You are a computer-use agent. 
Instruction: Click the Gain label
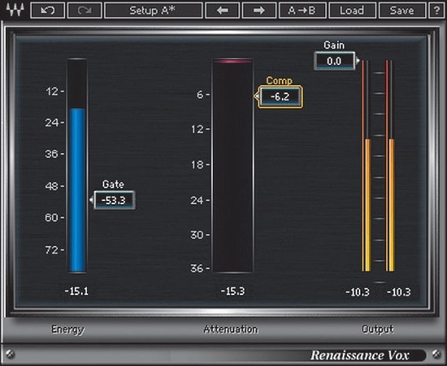point(334,45)
